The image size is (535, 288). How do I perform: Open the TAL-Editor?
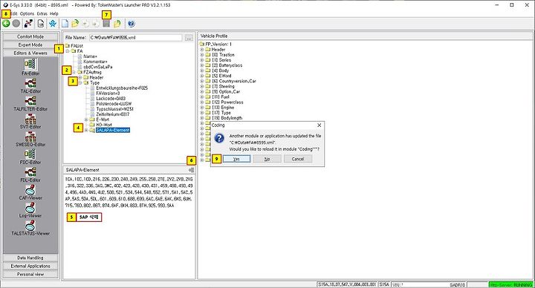[x=30, y=85]
